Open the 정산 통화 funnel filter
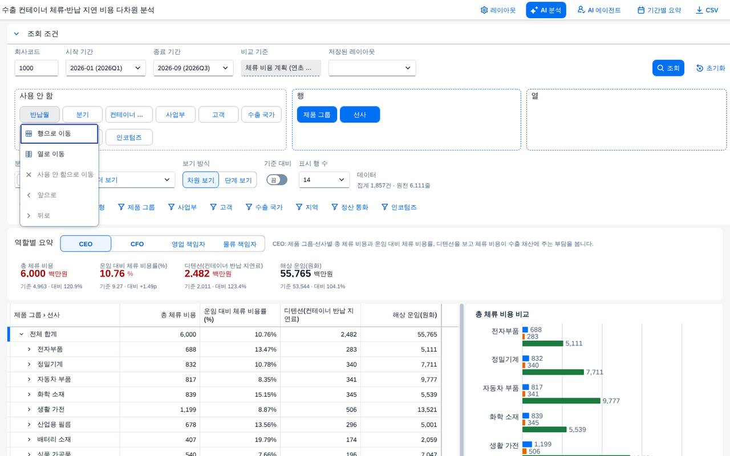 (x=350, y=207)
